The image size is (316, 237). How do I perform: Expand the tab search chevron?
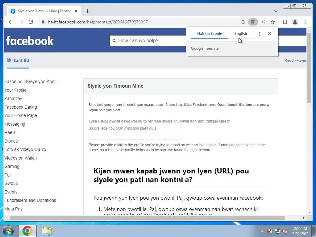tap(276, 11)
